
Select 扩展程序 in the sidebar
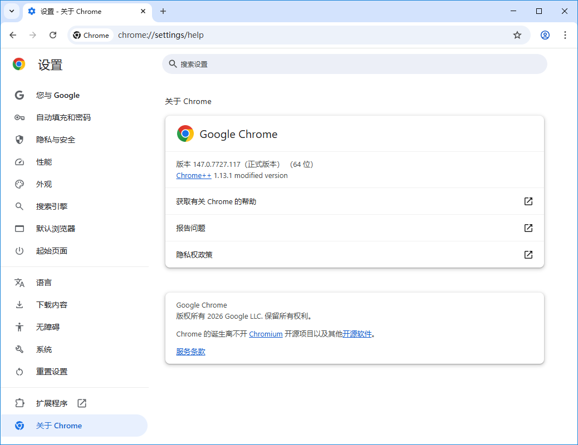pyautogui.click(x=74, y=403)
